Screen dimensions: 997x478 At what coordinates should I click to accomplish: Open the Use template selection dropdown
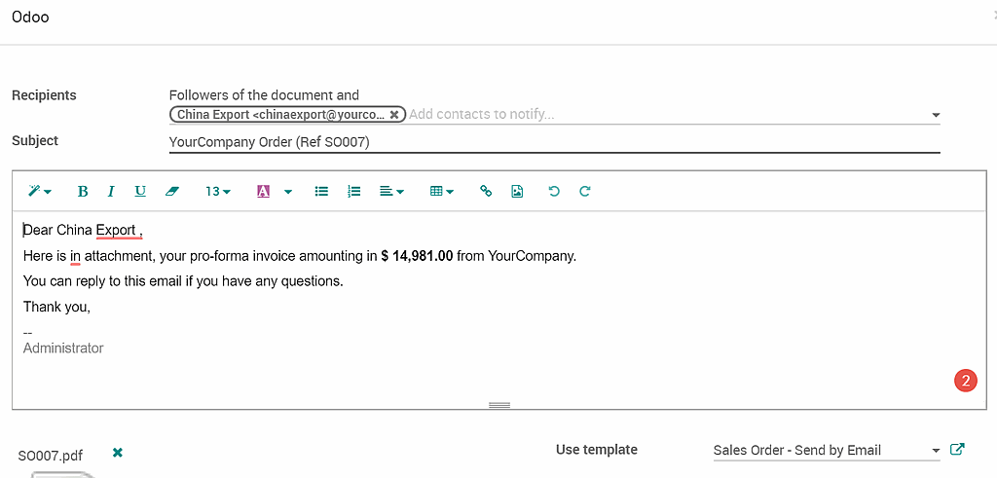coord(826,451)
